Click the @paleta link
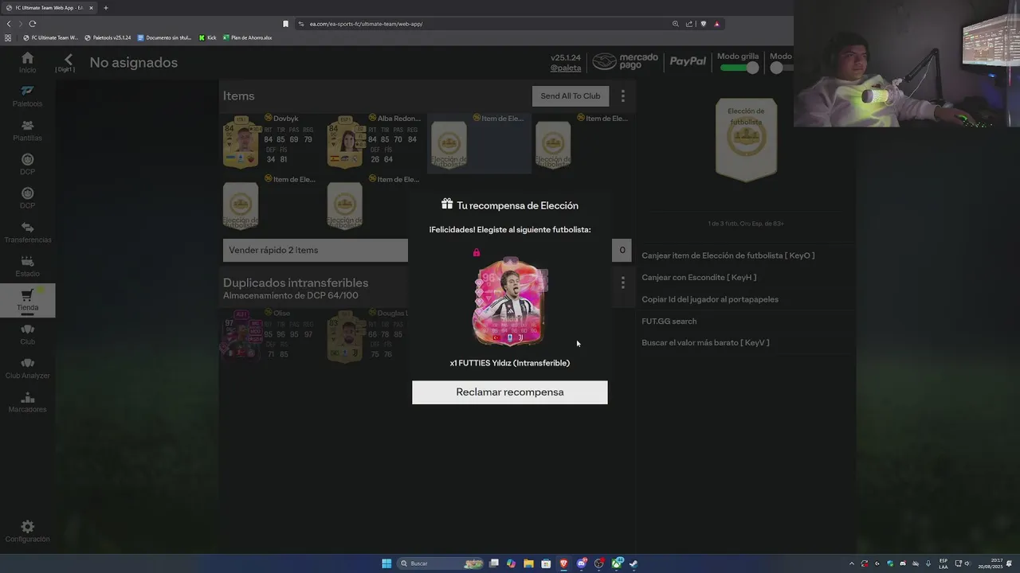 566,68
